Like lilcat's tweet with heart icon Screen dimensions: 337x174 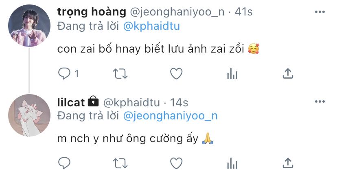pos(176,163)
